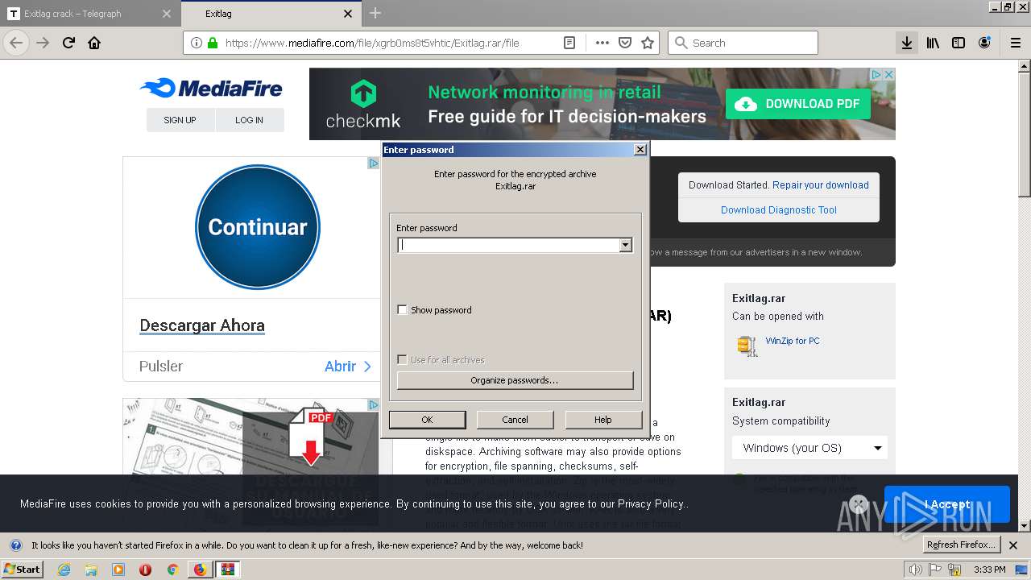Screen dimensions: 1031x580
Task: Launch Internet Explorer from taskbar
Action: point(64,570)
